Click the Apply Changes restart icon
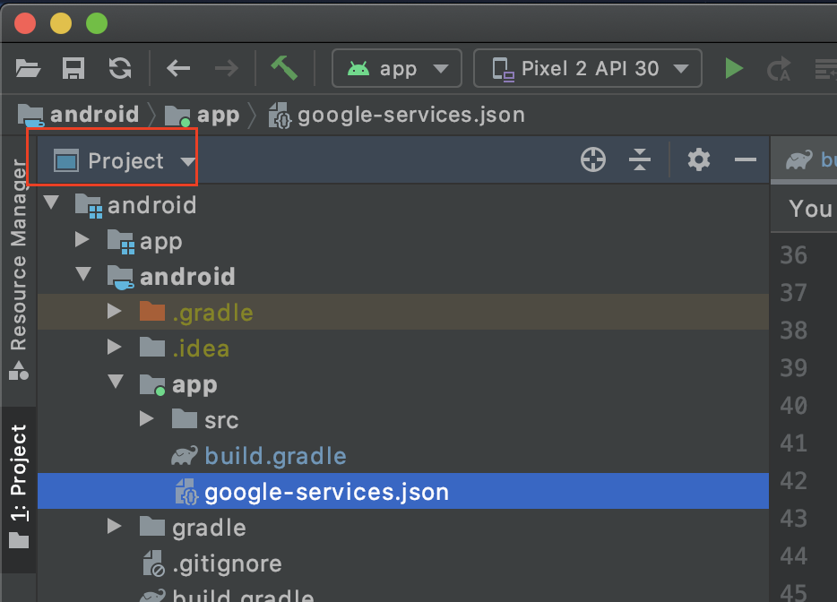This screenshot has height=602, width=837. click(779, 69)
